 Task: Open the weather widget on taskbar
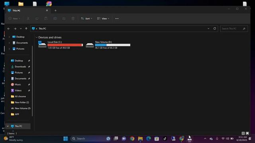click(x=13, y=139)
